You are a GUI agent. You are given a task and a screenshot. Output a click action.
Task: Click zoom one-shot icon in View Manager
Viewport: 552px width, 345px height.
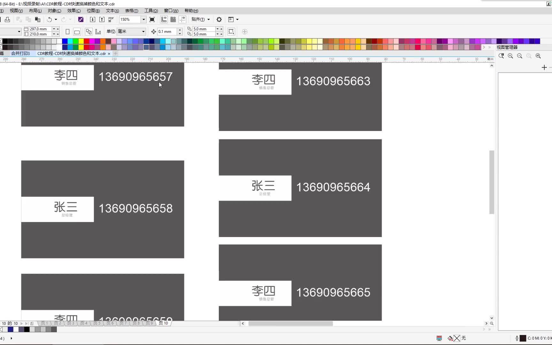coord(501,56)
